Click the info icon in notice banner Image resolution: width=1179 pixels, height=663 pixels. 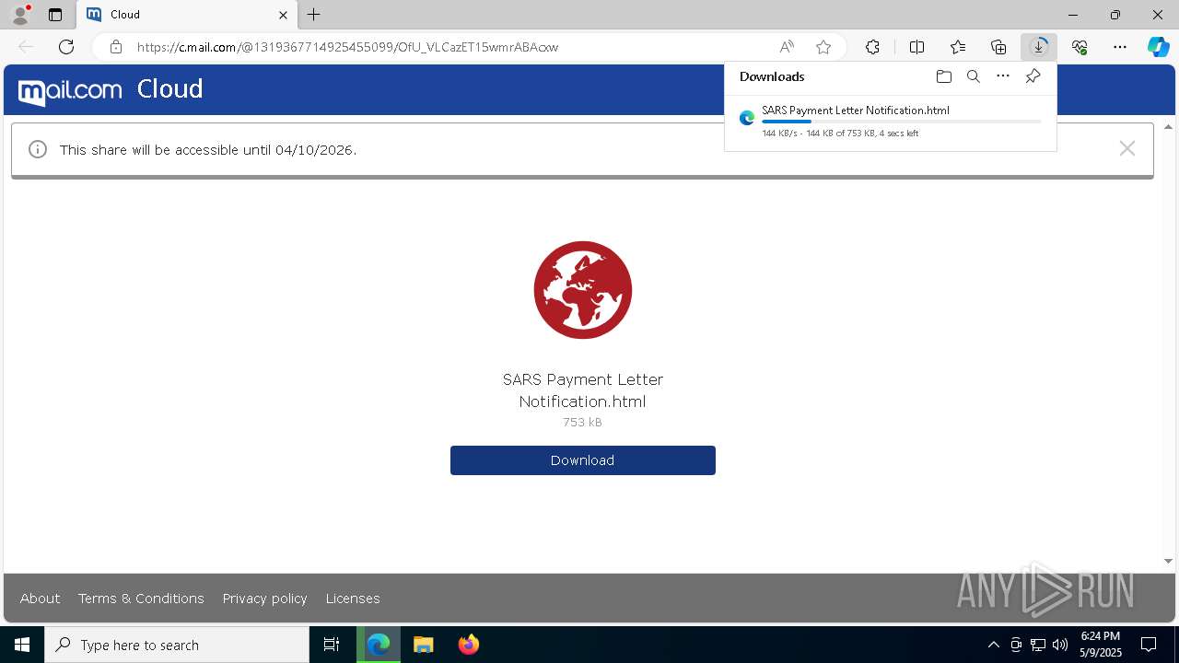point(38,149)
